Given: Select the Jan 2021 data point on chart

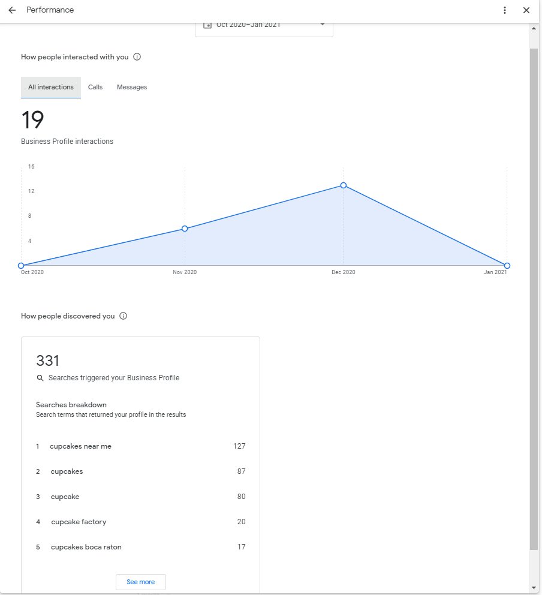Looking at the screenshot, I should click(507, 266).
